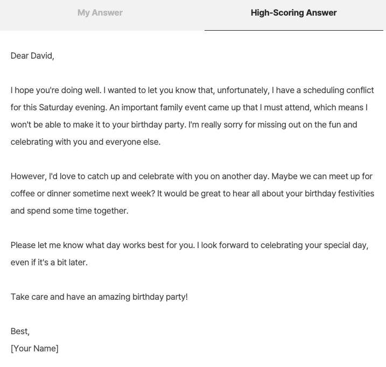Click the words 'Saturday evening'

point(73,108)
